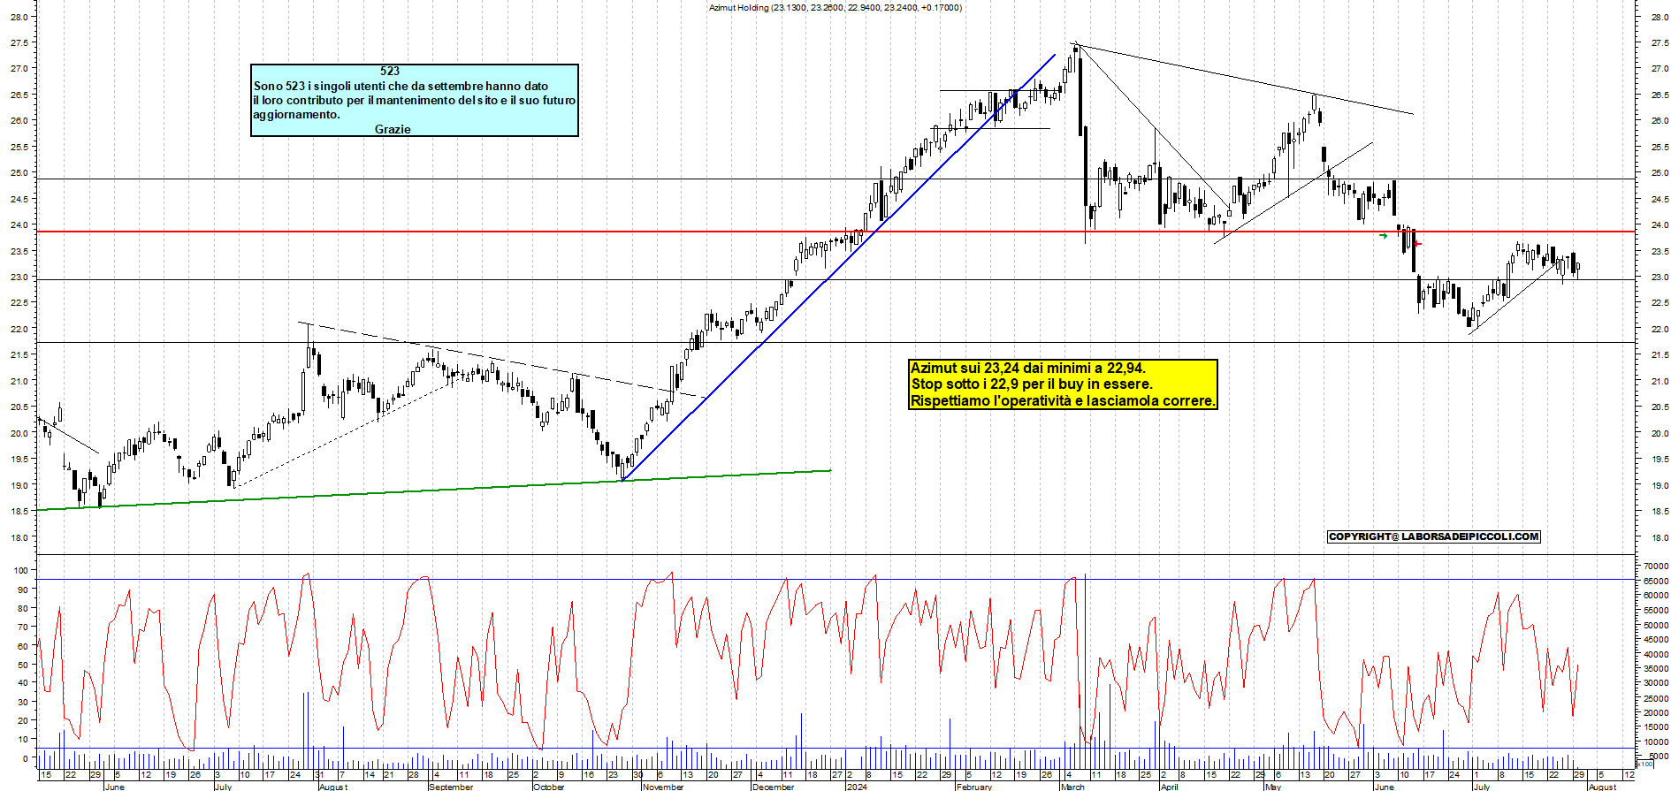
Task: Click the 'September' label on time axis
Action: pos(451,787)
